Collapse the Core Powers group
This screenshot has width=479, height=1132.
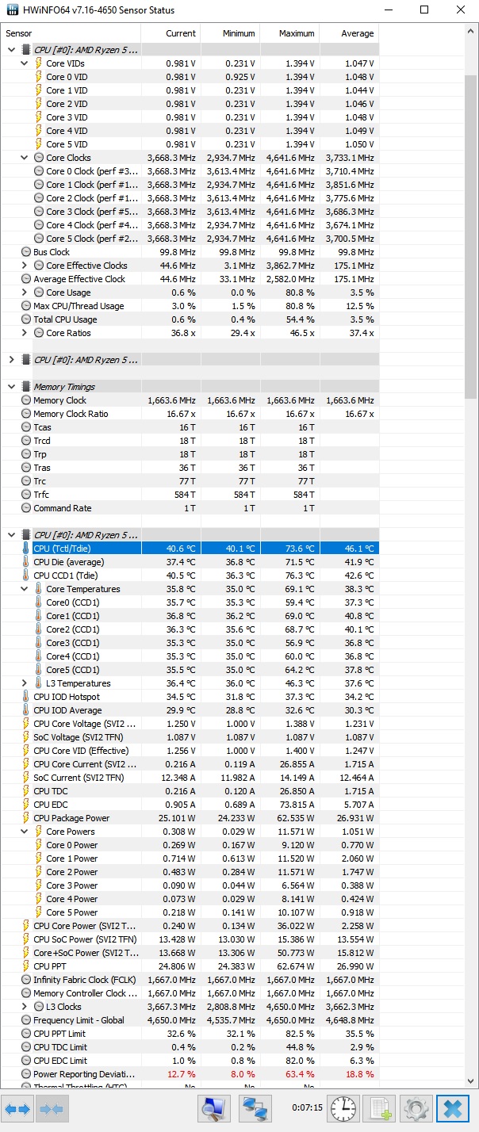click(25, 832)
